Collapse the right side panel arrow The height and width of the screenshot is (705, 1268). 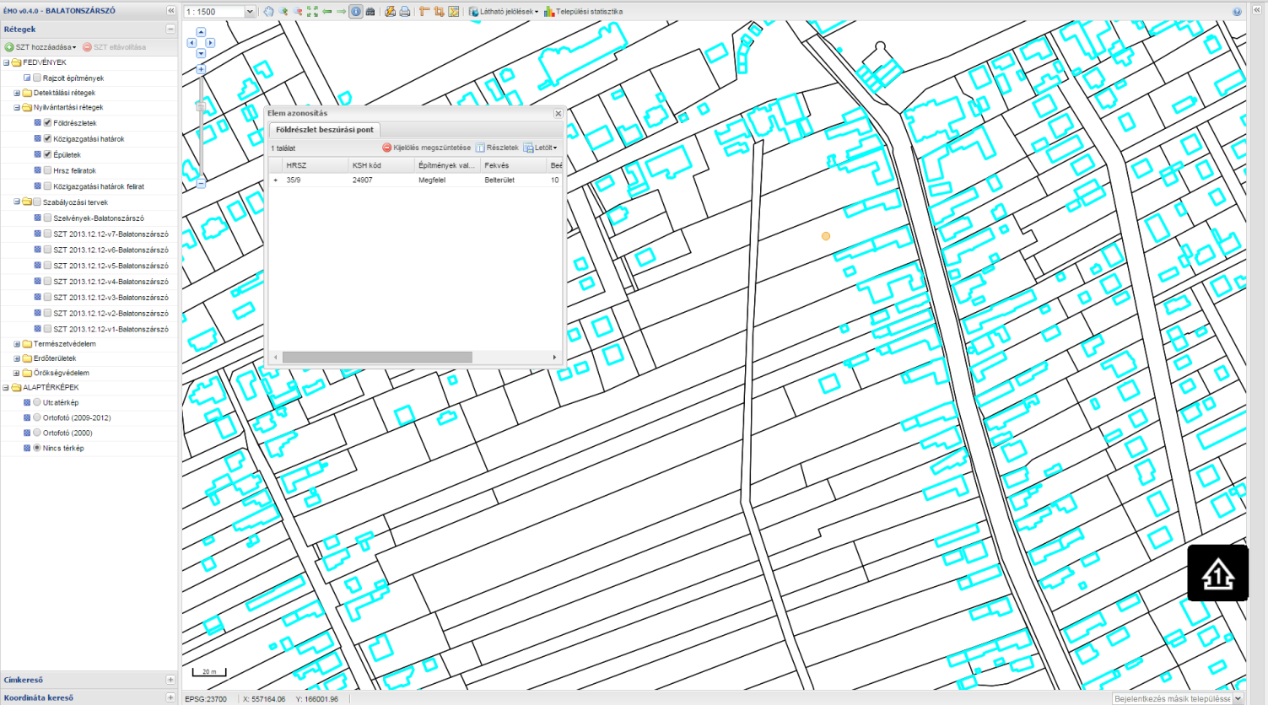coord(1257,11)
